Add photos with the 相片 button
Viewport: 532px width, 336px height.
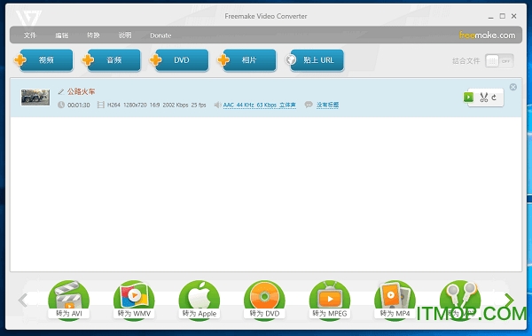[249, 60]
